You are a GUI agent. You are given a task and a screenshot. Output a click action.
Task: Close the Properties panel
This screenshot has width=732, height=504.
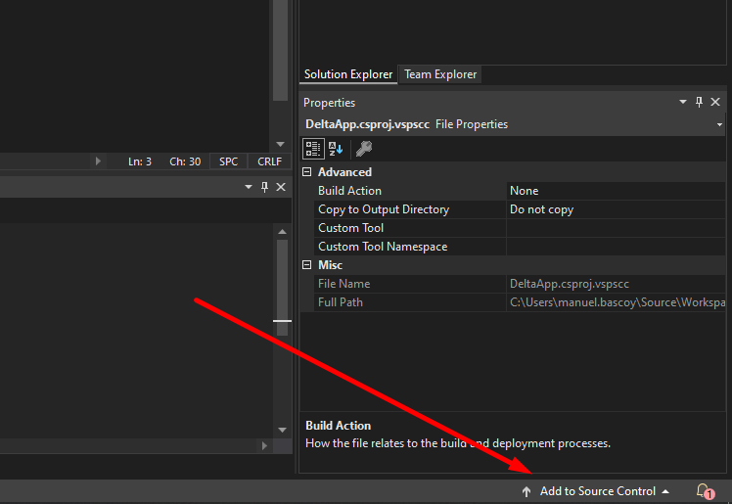pos(715,103)
